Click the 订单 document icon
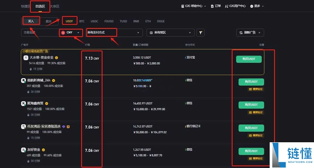 (212, 6)
